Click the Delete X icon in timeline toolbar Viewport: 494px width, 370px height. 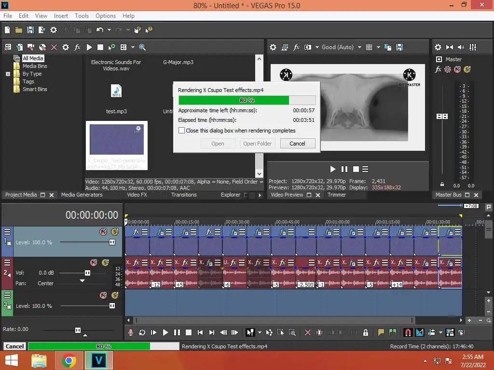(308, 332)
